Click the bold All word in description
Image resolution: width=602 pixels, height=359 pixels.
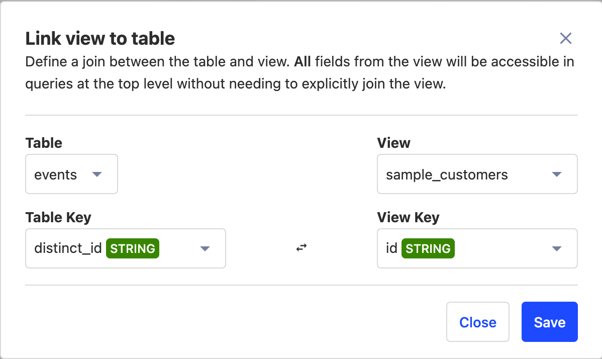tap(303, 62)
